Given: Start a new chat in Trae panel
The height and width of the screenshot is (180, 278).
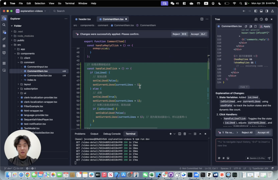Looking at the screenshot, I should tap(256, 19).
